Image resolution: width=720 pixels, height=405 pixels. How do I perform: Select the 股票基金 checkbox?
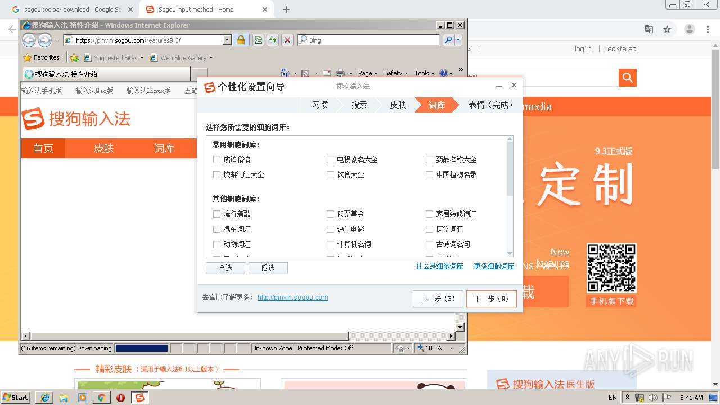[331, 214]
